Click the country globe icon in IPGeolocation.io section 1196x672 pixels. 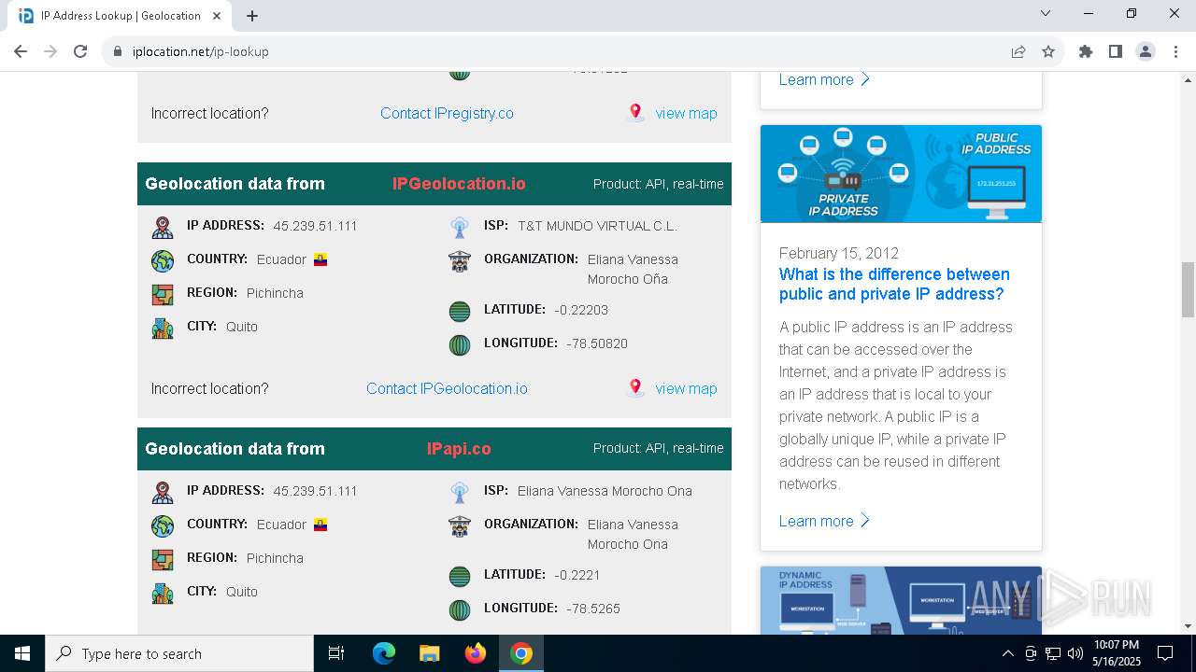[163, 260]
